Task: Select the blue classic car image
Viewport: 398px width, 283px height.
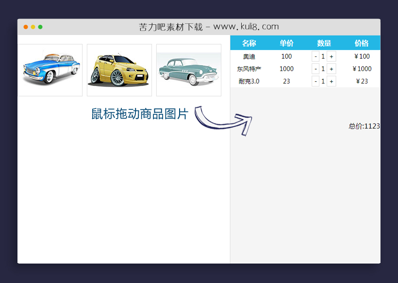Action: point(50,70)
